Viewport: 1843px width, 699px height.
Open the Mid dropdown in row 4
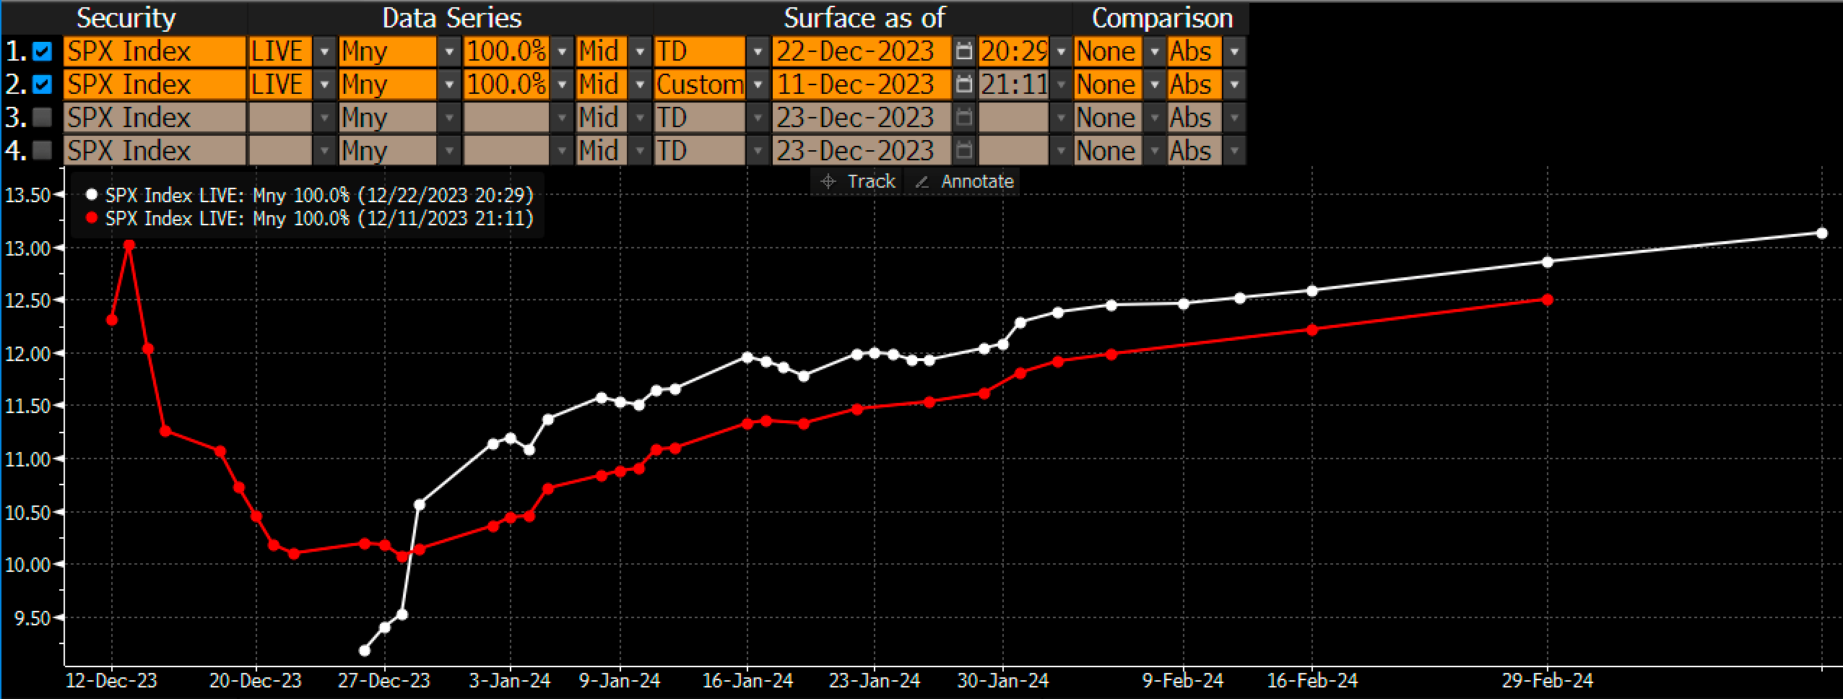click(x=640, y=151)
